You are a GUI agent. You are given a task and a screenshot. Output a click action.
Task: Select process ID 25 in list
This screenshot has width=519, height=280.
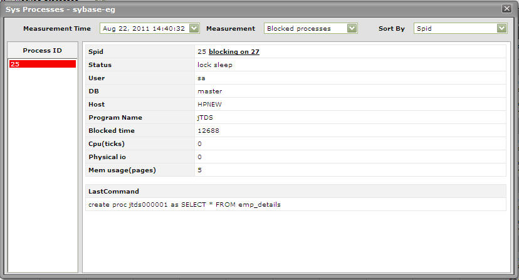click(43, 64)
